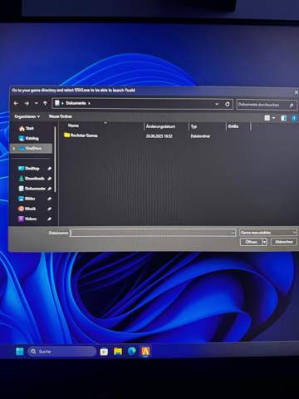This screenshot has height=399, width=299.
Task: Open the Organisieren menu
Action: click(x=27, y=116)
